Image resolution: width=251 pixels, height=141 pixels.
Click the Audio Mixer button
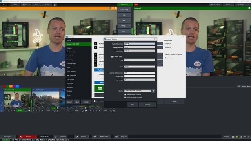pos(246,86)
